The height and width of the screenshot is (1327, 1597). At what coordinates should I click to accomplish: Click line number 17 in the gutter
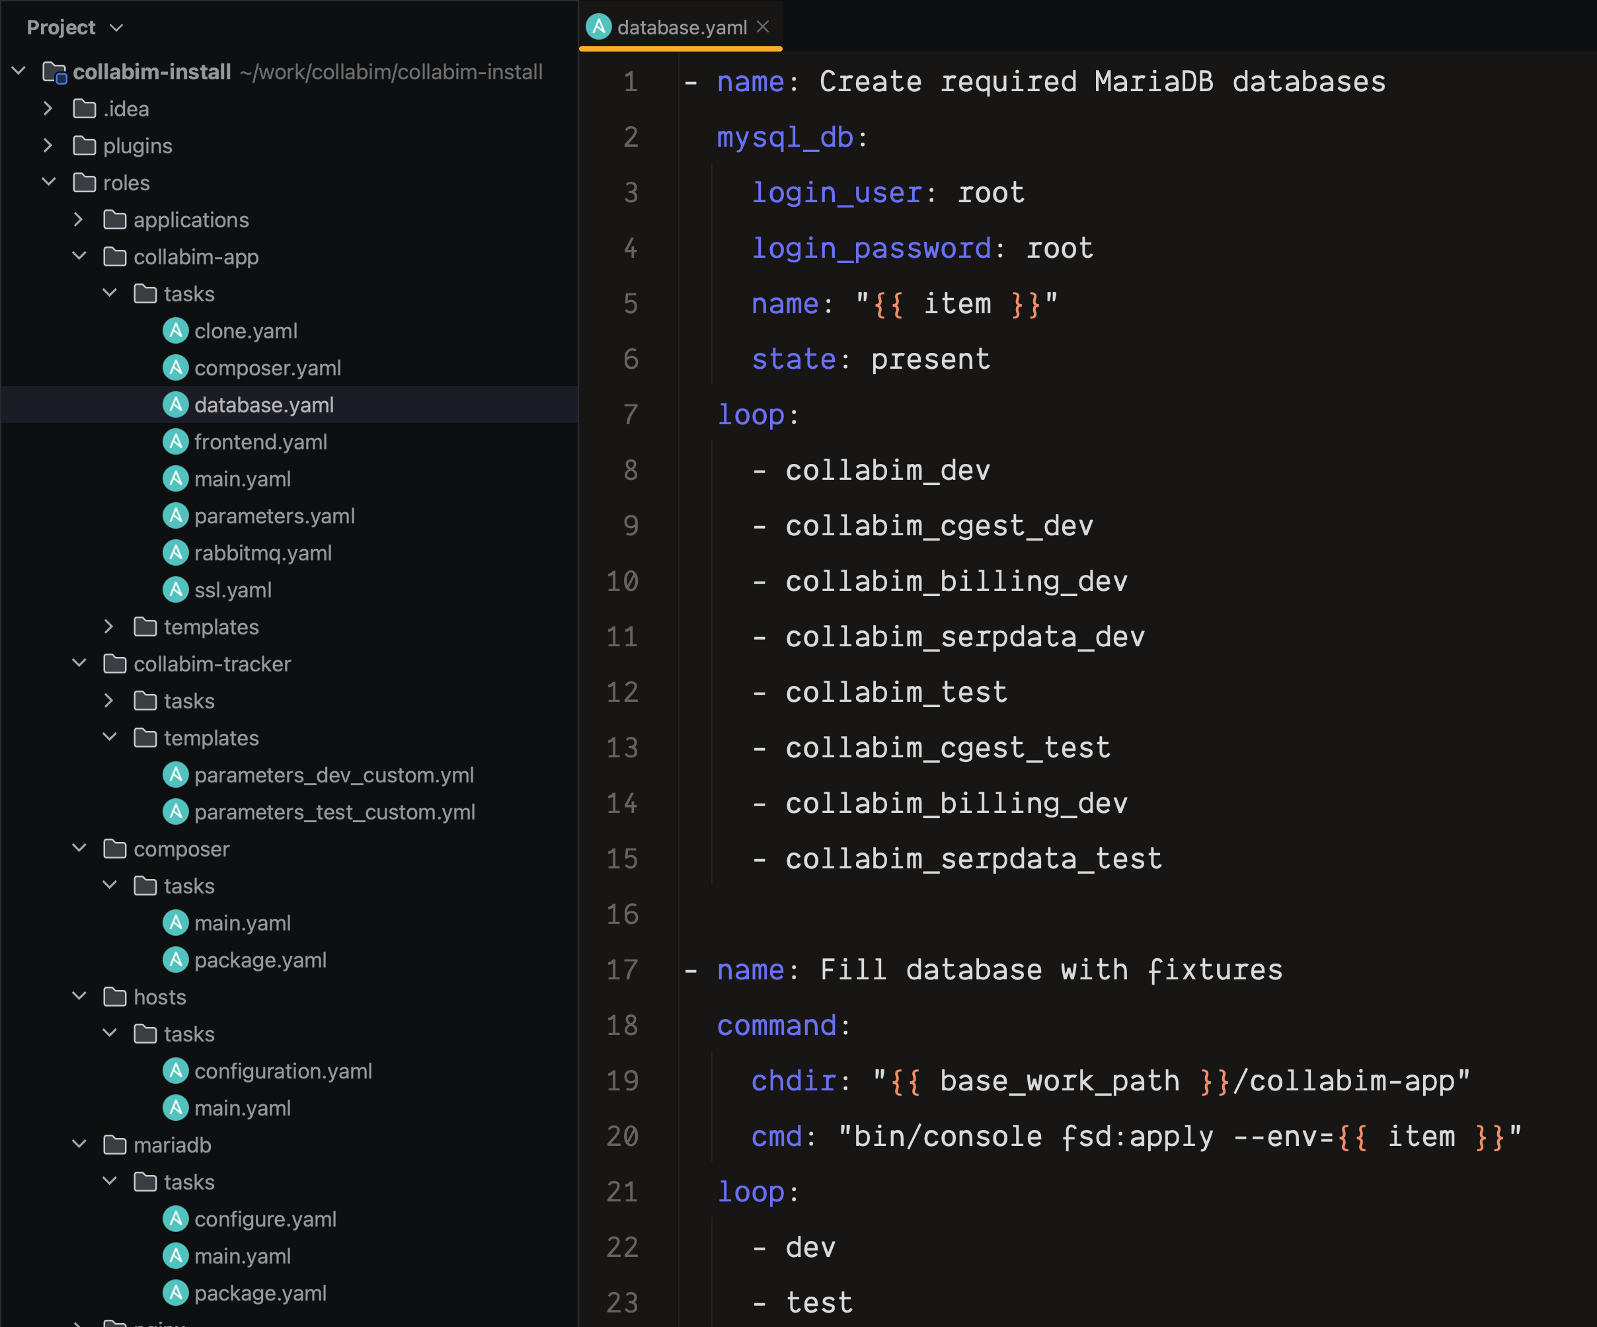(x=622, y=969)
